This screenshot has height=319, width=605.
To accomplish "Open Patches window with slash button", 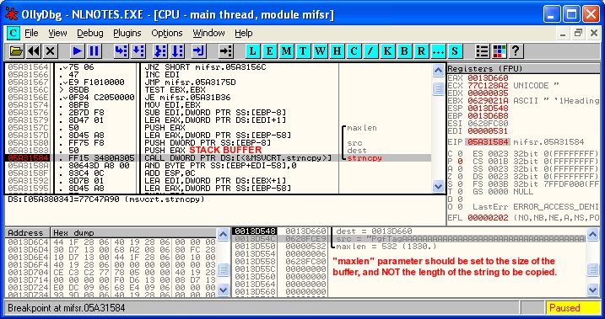I will pos(370,51).
